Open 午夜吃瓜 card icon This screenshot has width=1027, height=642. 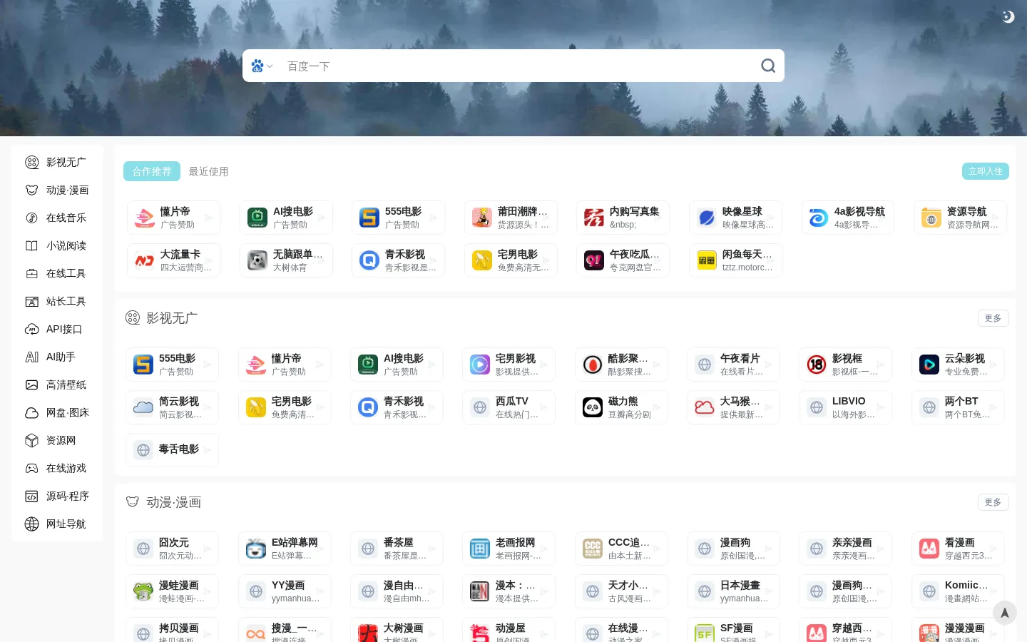594,260
